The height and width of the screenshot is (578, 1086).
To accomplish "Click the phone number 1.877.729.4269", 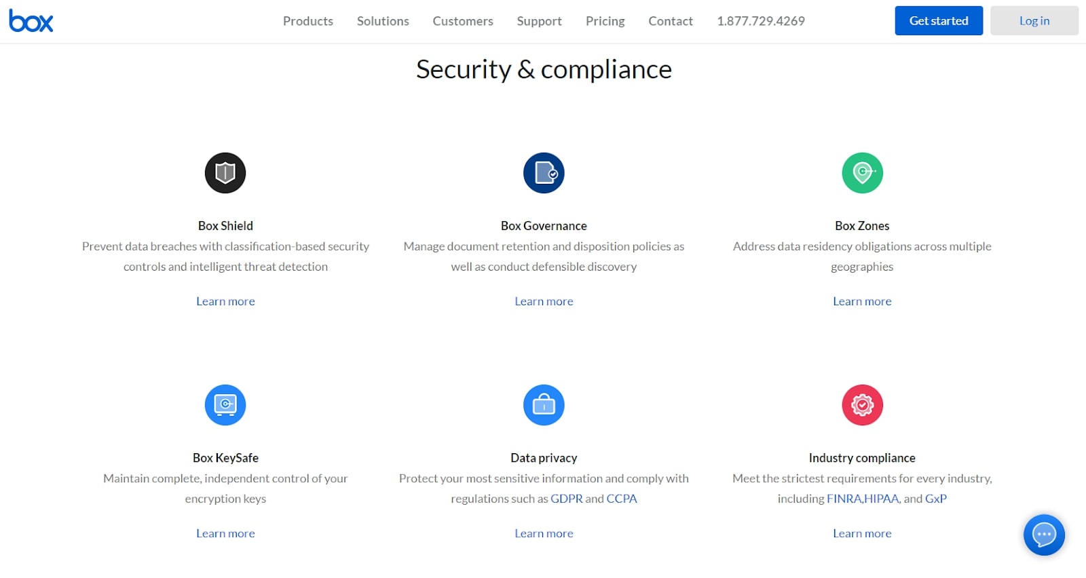I will [x=761, y=21].
